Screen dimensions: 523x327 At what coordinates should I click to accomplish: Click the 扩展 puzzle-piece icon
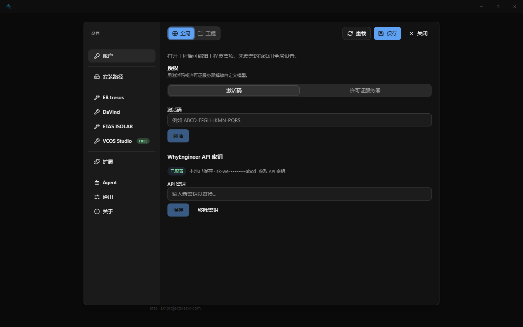click(97, 162)
